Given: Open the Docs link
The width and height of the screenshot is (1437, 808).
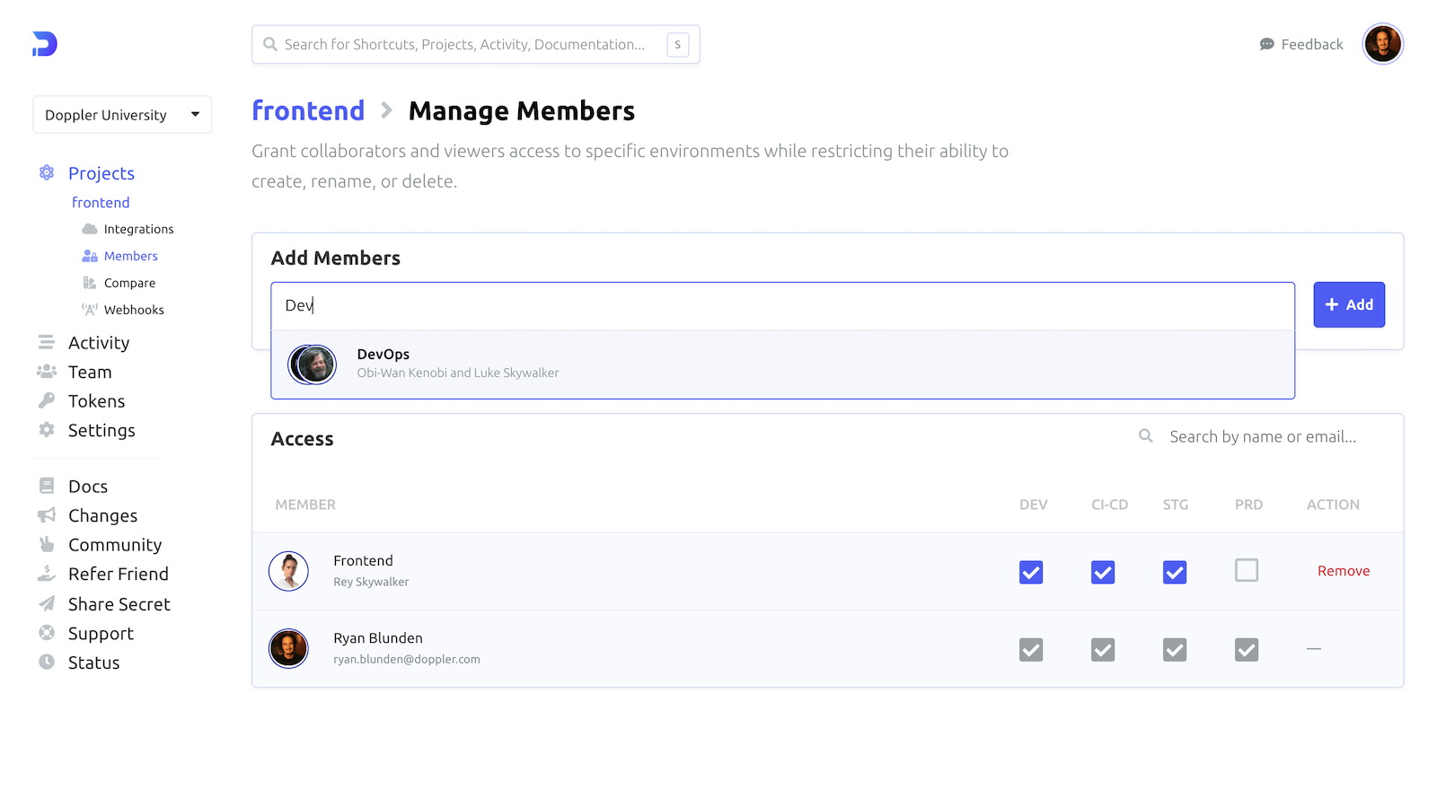Looking at the screenshot, I should pyautogui.click(x=88, y=487).
